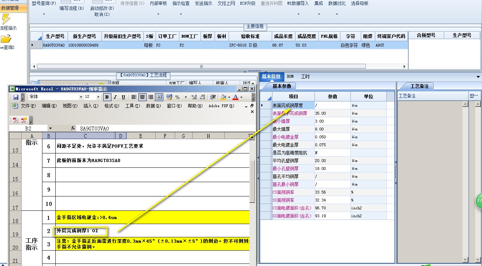482x266 pixels.
Task: Open Excel 文件(F) menu
Action: (x=28, y=106)
